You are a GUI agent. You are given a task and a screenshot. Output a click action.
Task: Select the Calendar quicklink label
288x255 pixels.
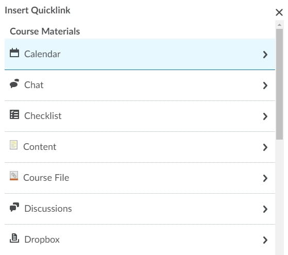42,54
